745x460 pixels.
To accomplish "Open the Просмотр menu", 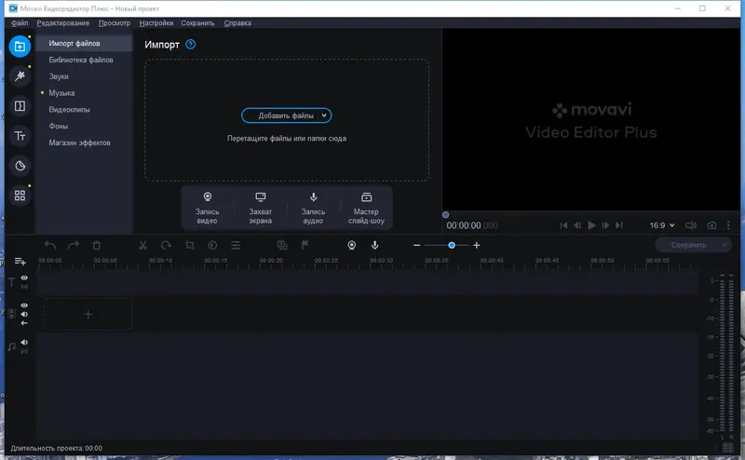I will pyautogui.click(x=115, y=22).
